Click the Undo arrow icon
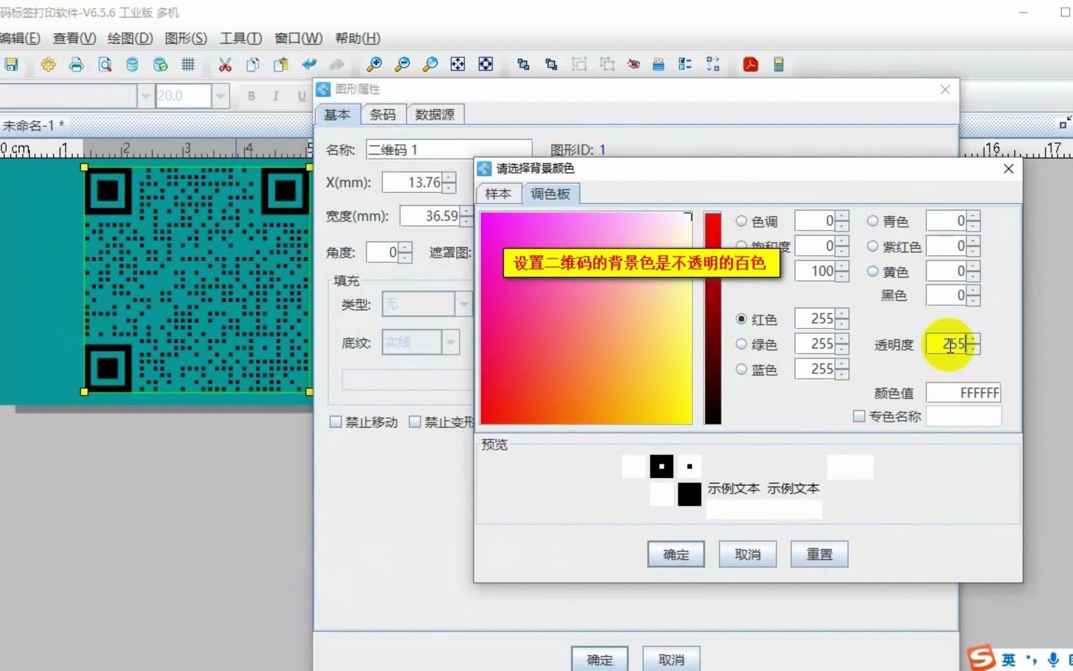 (x=309, y=64)
